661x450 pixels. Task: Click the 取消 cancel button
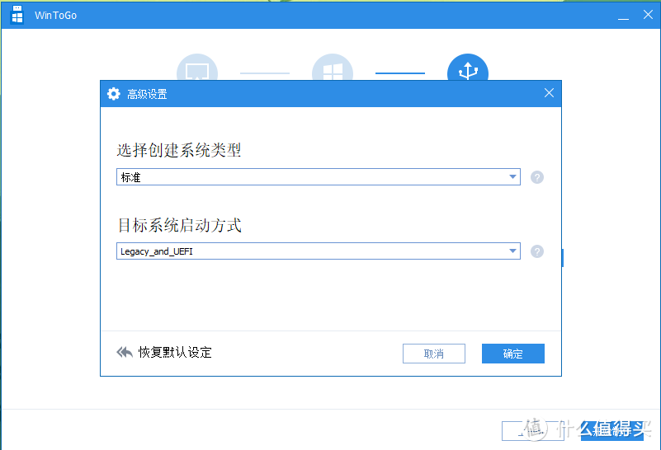pos(434,354)
